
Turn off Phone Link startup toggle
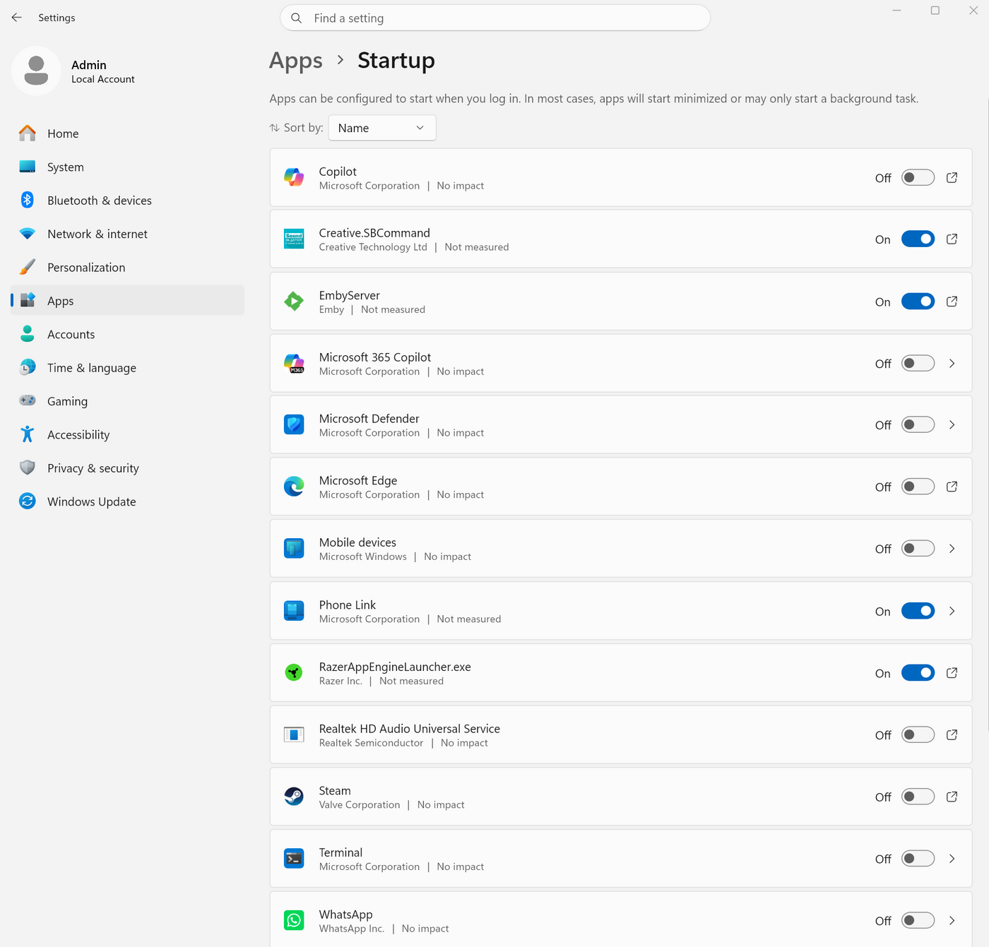tap(918, 611)
